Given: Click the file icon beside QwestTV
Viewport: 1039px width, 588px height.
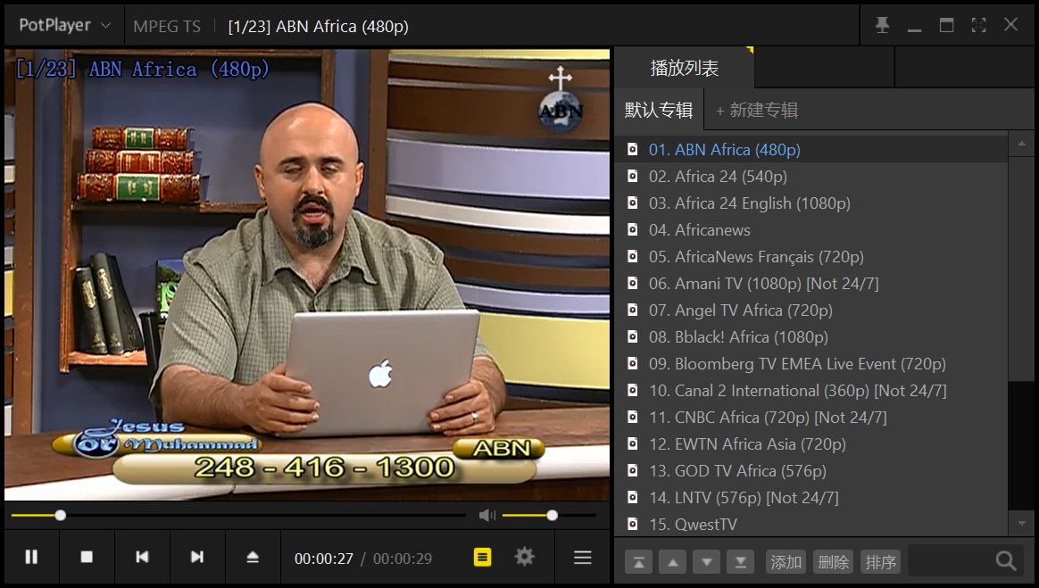Looking at the screenshot, I should pos(633,524).
